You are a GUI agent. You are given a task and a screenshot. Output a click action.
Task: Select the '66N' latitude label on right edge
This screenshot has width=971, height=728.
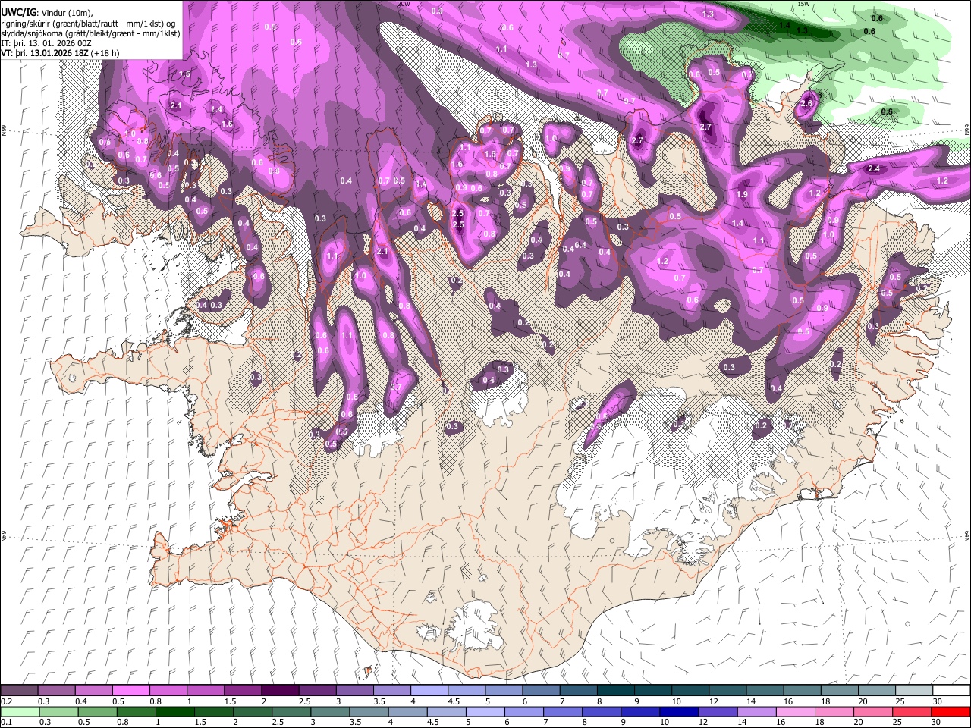coord(967,129)
